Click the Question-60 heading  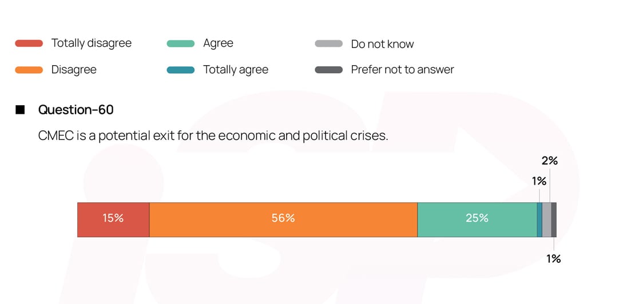[76, 110]
